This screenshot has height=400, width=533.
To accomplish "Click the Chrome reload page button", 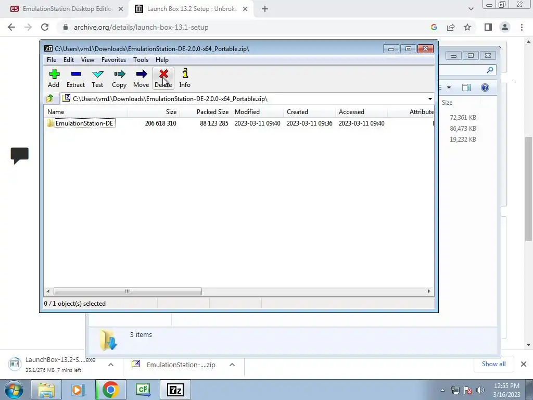I will pos(45,27).
